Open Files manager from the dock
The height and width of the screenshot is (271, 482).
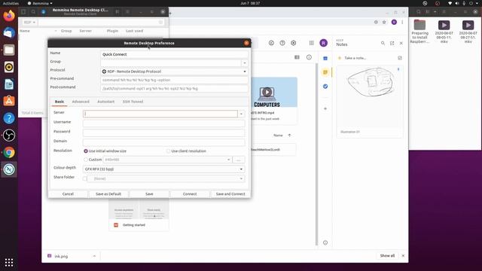(9, 50)
